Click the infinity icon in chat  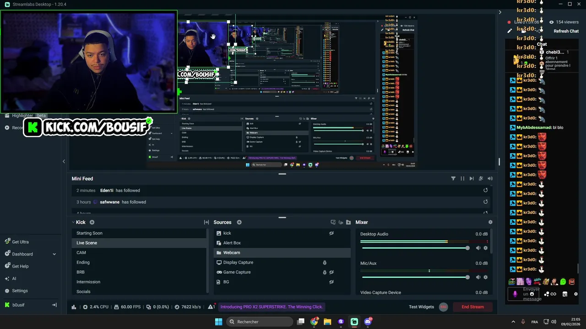(x=553, y=294)
